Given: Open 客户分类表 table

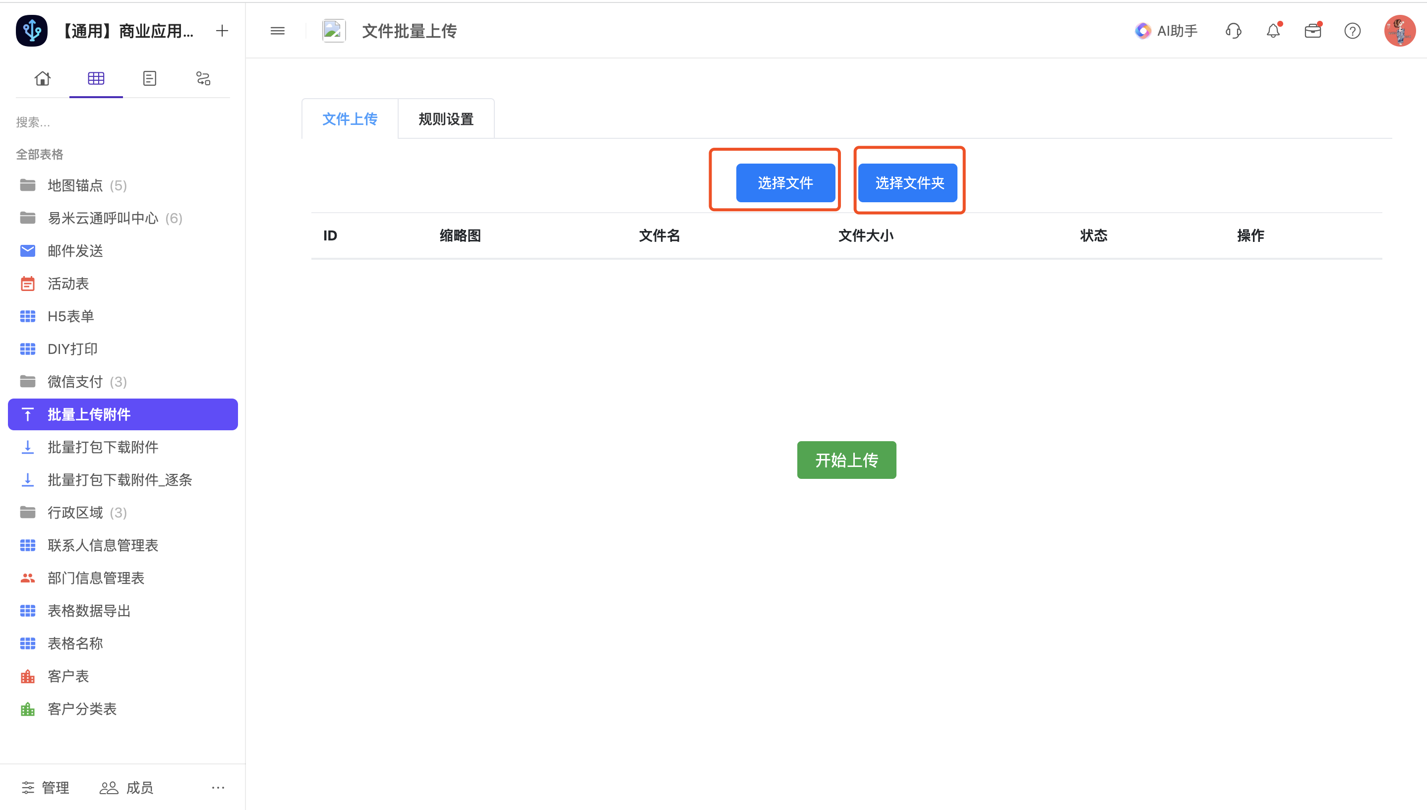Looking at the screenshot, I should tap(123, 709).
